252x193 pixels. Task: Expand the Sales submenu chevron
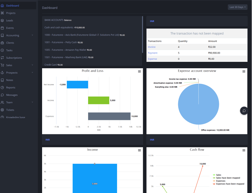point(32,65)
